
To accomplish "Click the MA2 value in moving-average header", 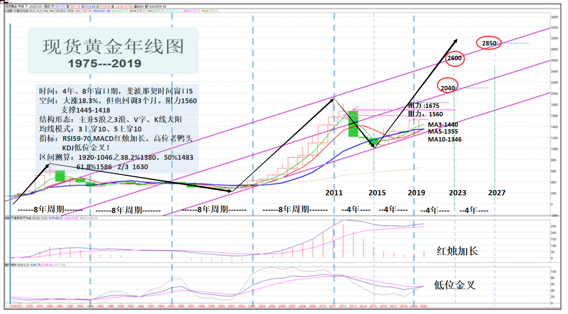I will 102,11.
